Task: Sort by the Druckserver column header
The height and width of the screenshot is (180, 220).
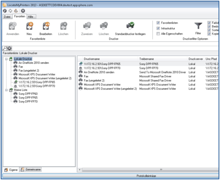Action: point(196,59)
